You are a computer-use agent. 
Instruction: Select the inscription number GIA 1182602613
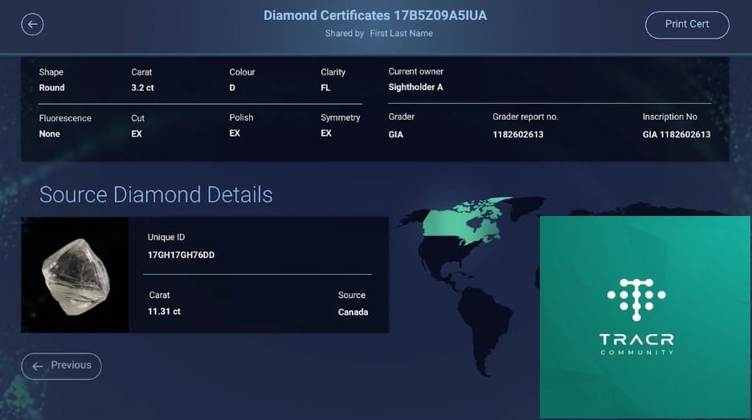[676, 134]
